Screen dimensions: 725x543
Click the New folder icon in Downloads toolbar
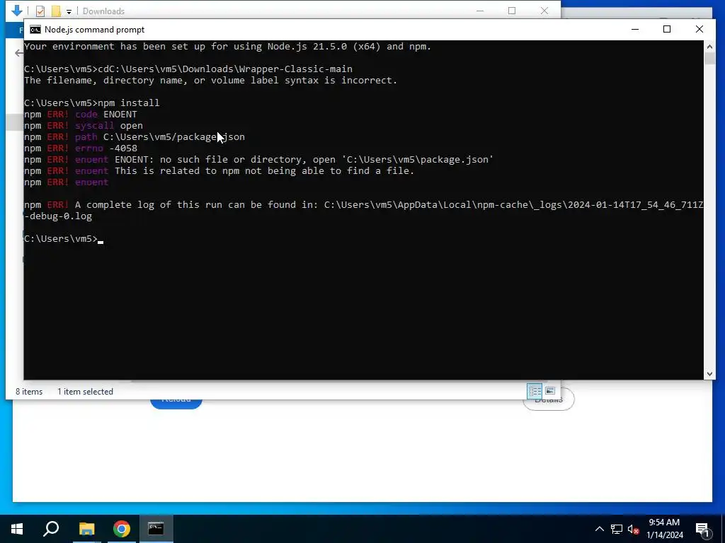(56, 11)
